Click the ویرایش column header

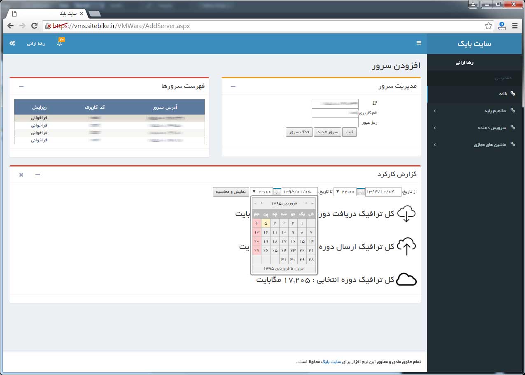40,107
